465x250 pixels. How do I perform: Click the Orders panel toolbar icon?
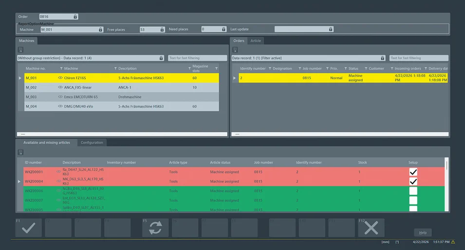(x=235, y=50)
